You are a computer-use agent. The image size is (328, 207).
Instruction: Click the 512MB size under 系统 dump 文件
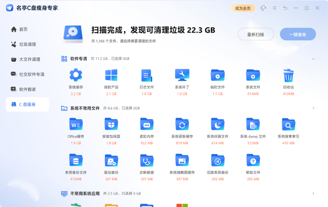tap(253, 143)
